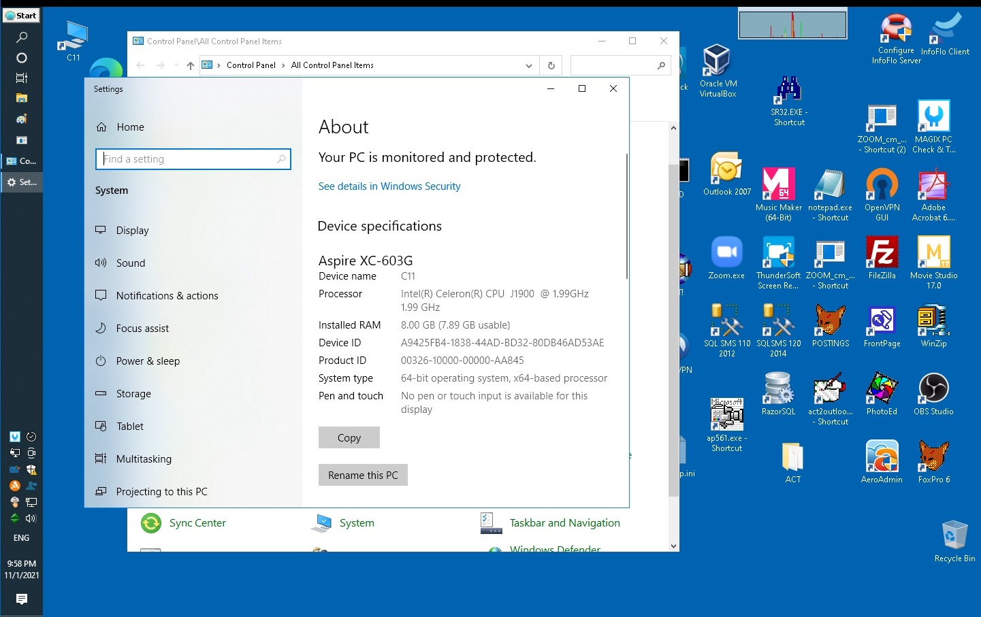This screenshot has width=981, height=617.
Task: Open the Start menu
Action: coord(21,15)
